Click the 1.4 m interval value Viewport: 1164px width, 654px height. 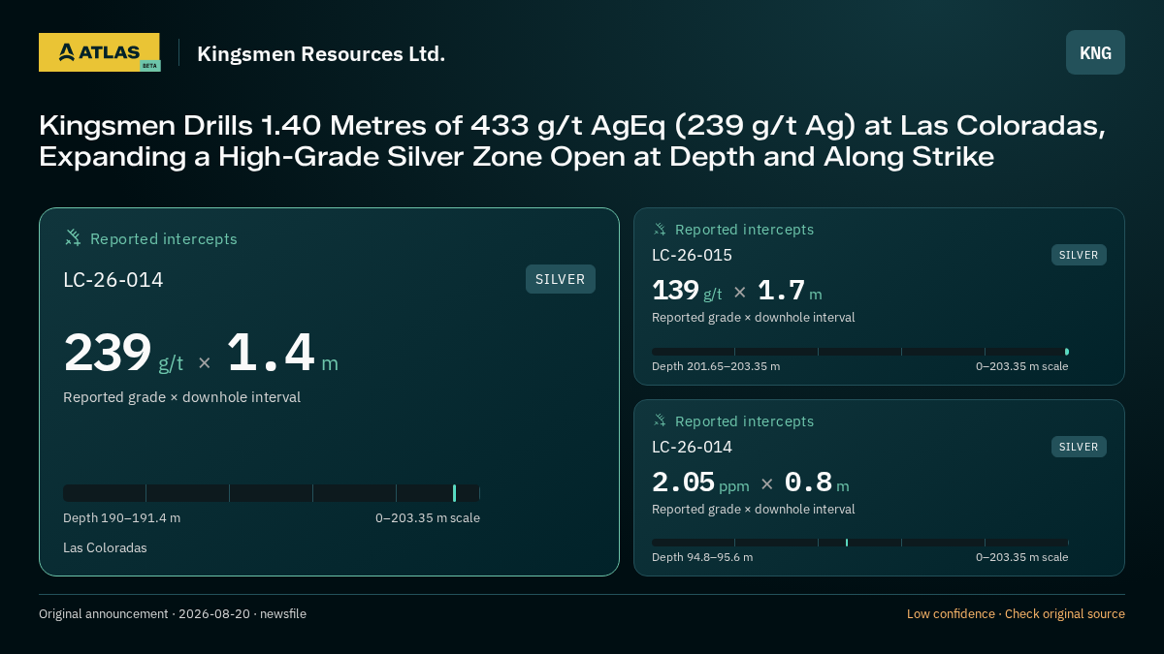[x=282, y=354]
